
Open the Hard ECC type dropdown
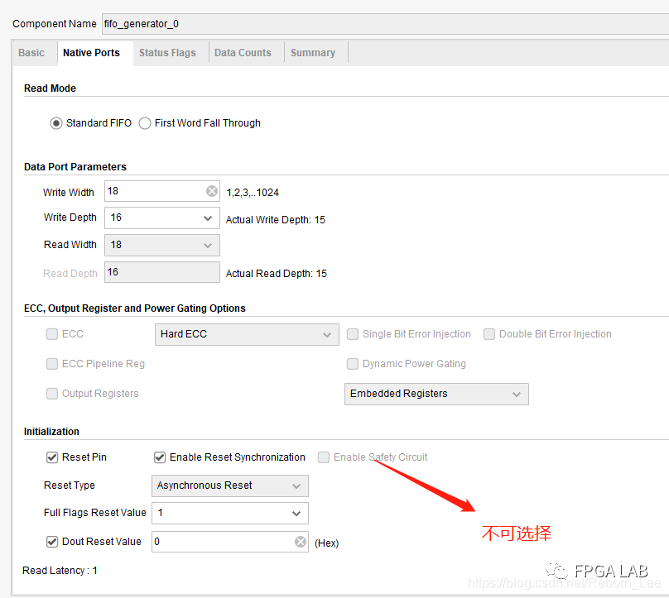click(247, 334)
